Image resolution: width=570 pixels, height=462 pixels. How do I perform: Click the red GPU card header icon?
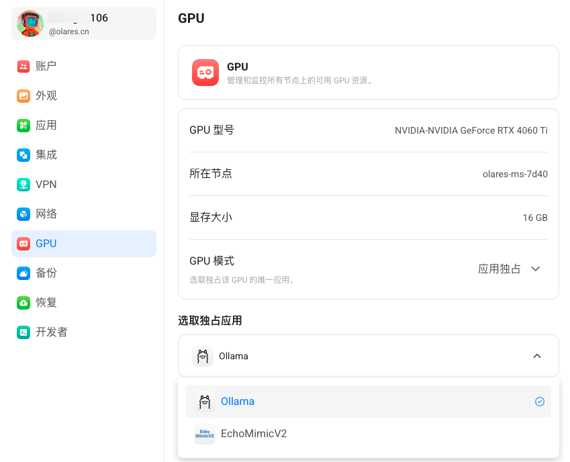(x=205, y=73)
